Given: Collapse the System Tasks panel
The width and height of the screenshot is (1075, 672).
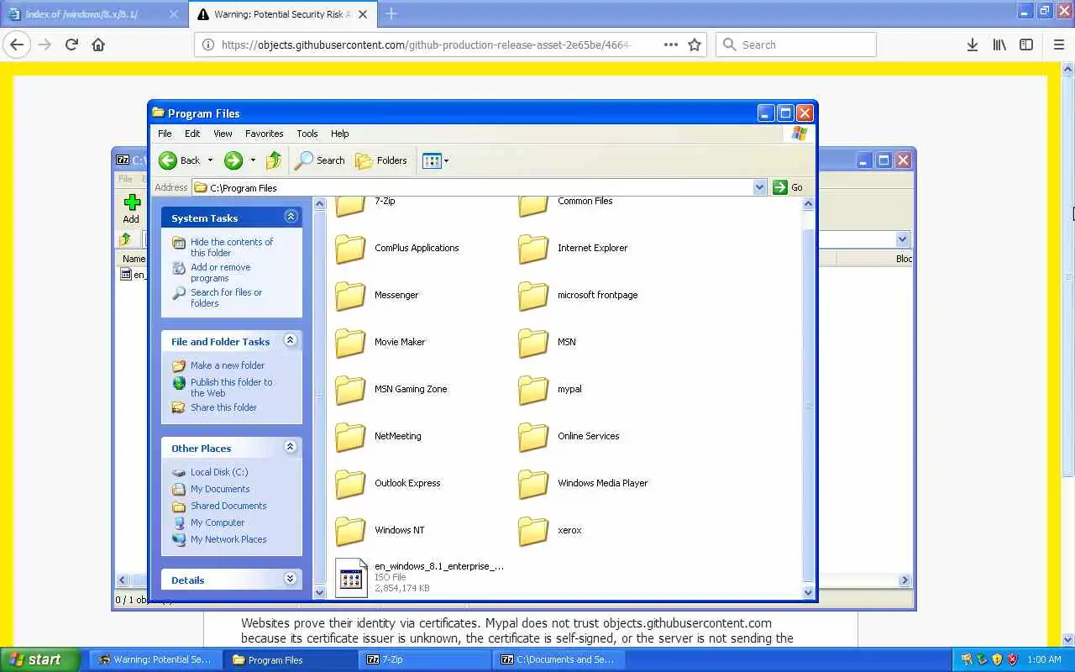Looking at the screenshot, I should pos(291,217).
